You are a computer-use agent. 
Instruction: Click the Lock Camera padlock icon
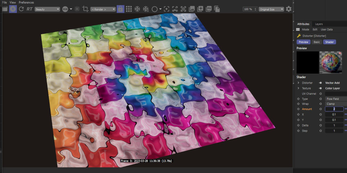(x=120, y=9)
